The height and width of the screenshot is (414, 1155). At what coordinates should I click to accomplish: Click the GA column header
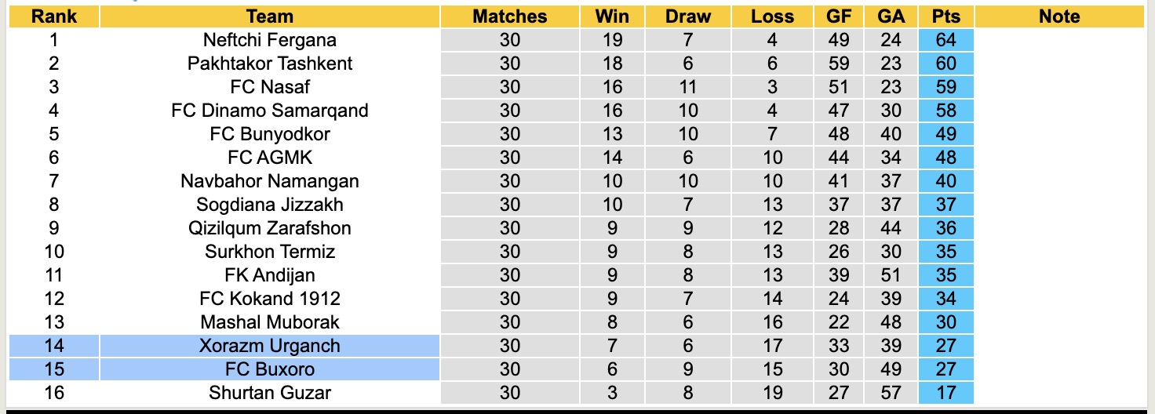(891, 16)
